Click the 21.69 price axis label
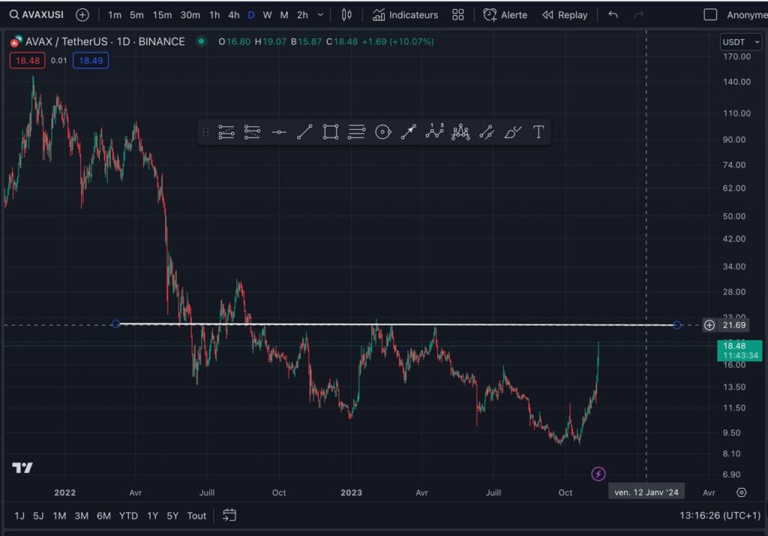The height and width of the screenshot is (536, 768). click(734, 325)
